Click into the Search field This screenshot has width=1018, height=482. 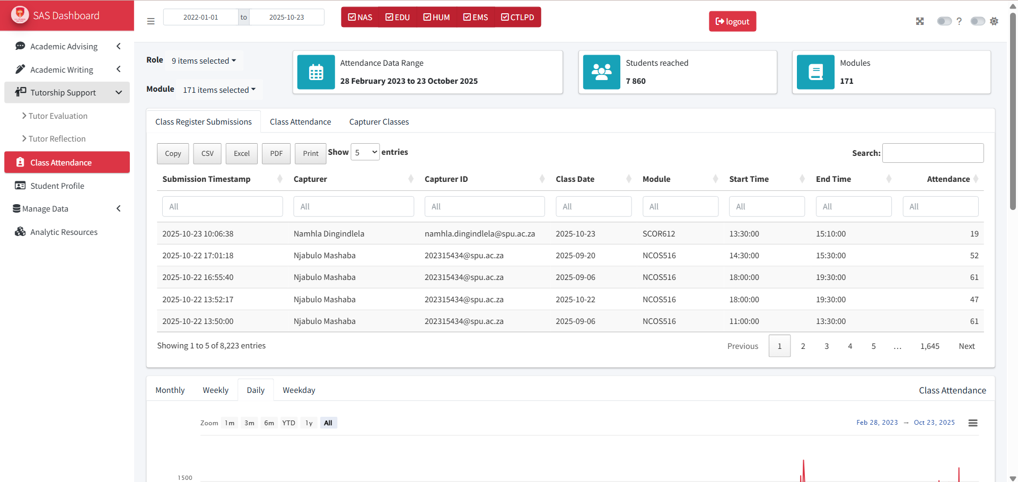tap(933, 153)
